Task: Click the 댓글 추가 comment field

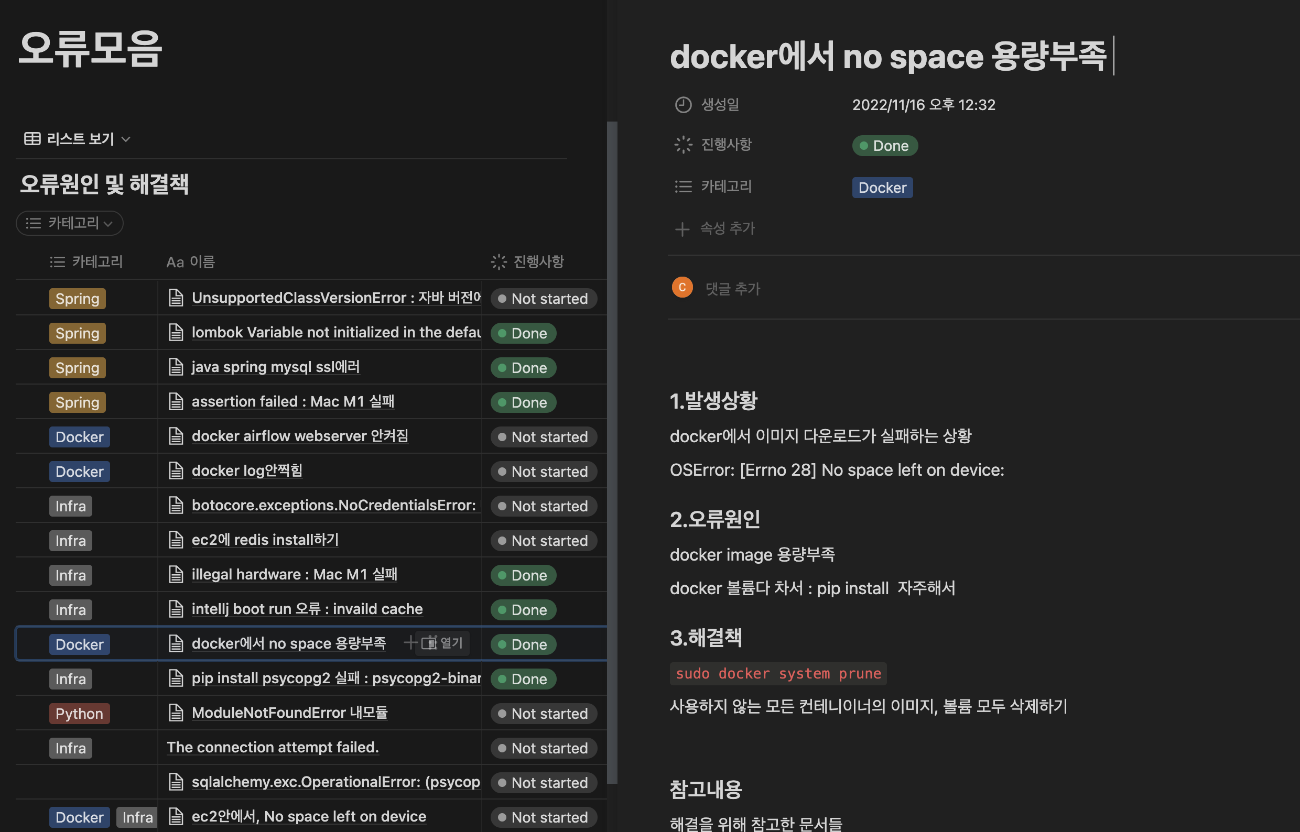Action: click(x=732, y=289)
